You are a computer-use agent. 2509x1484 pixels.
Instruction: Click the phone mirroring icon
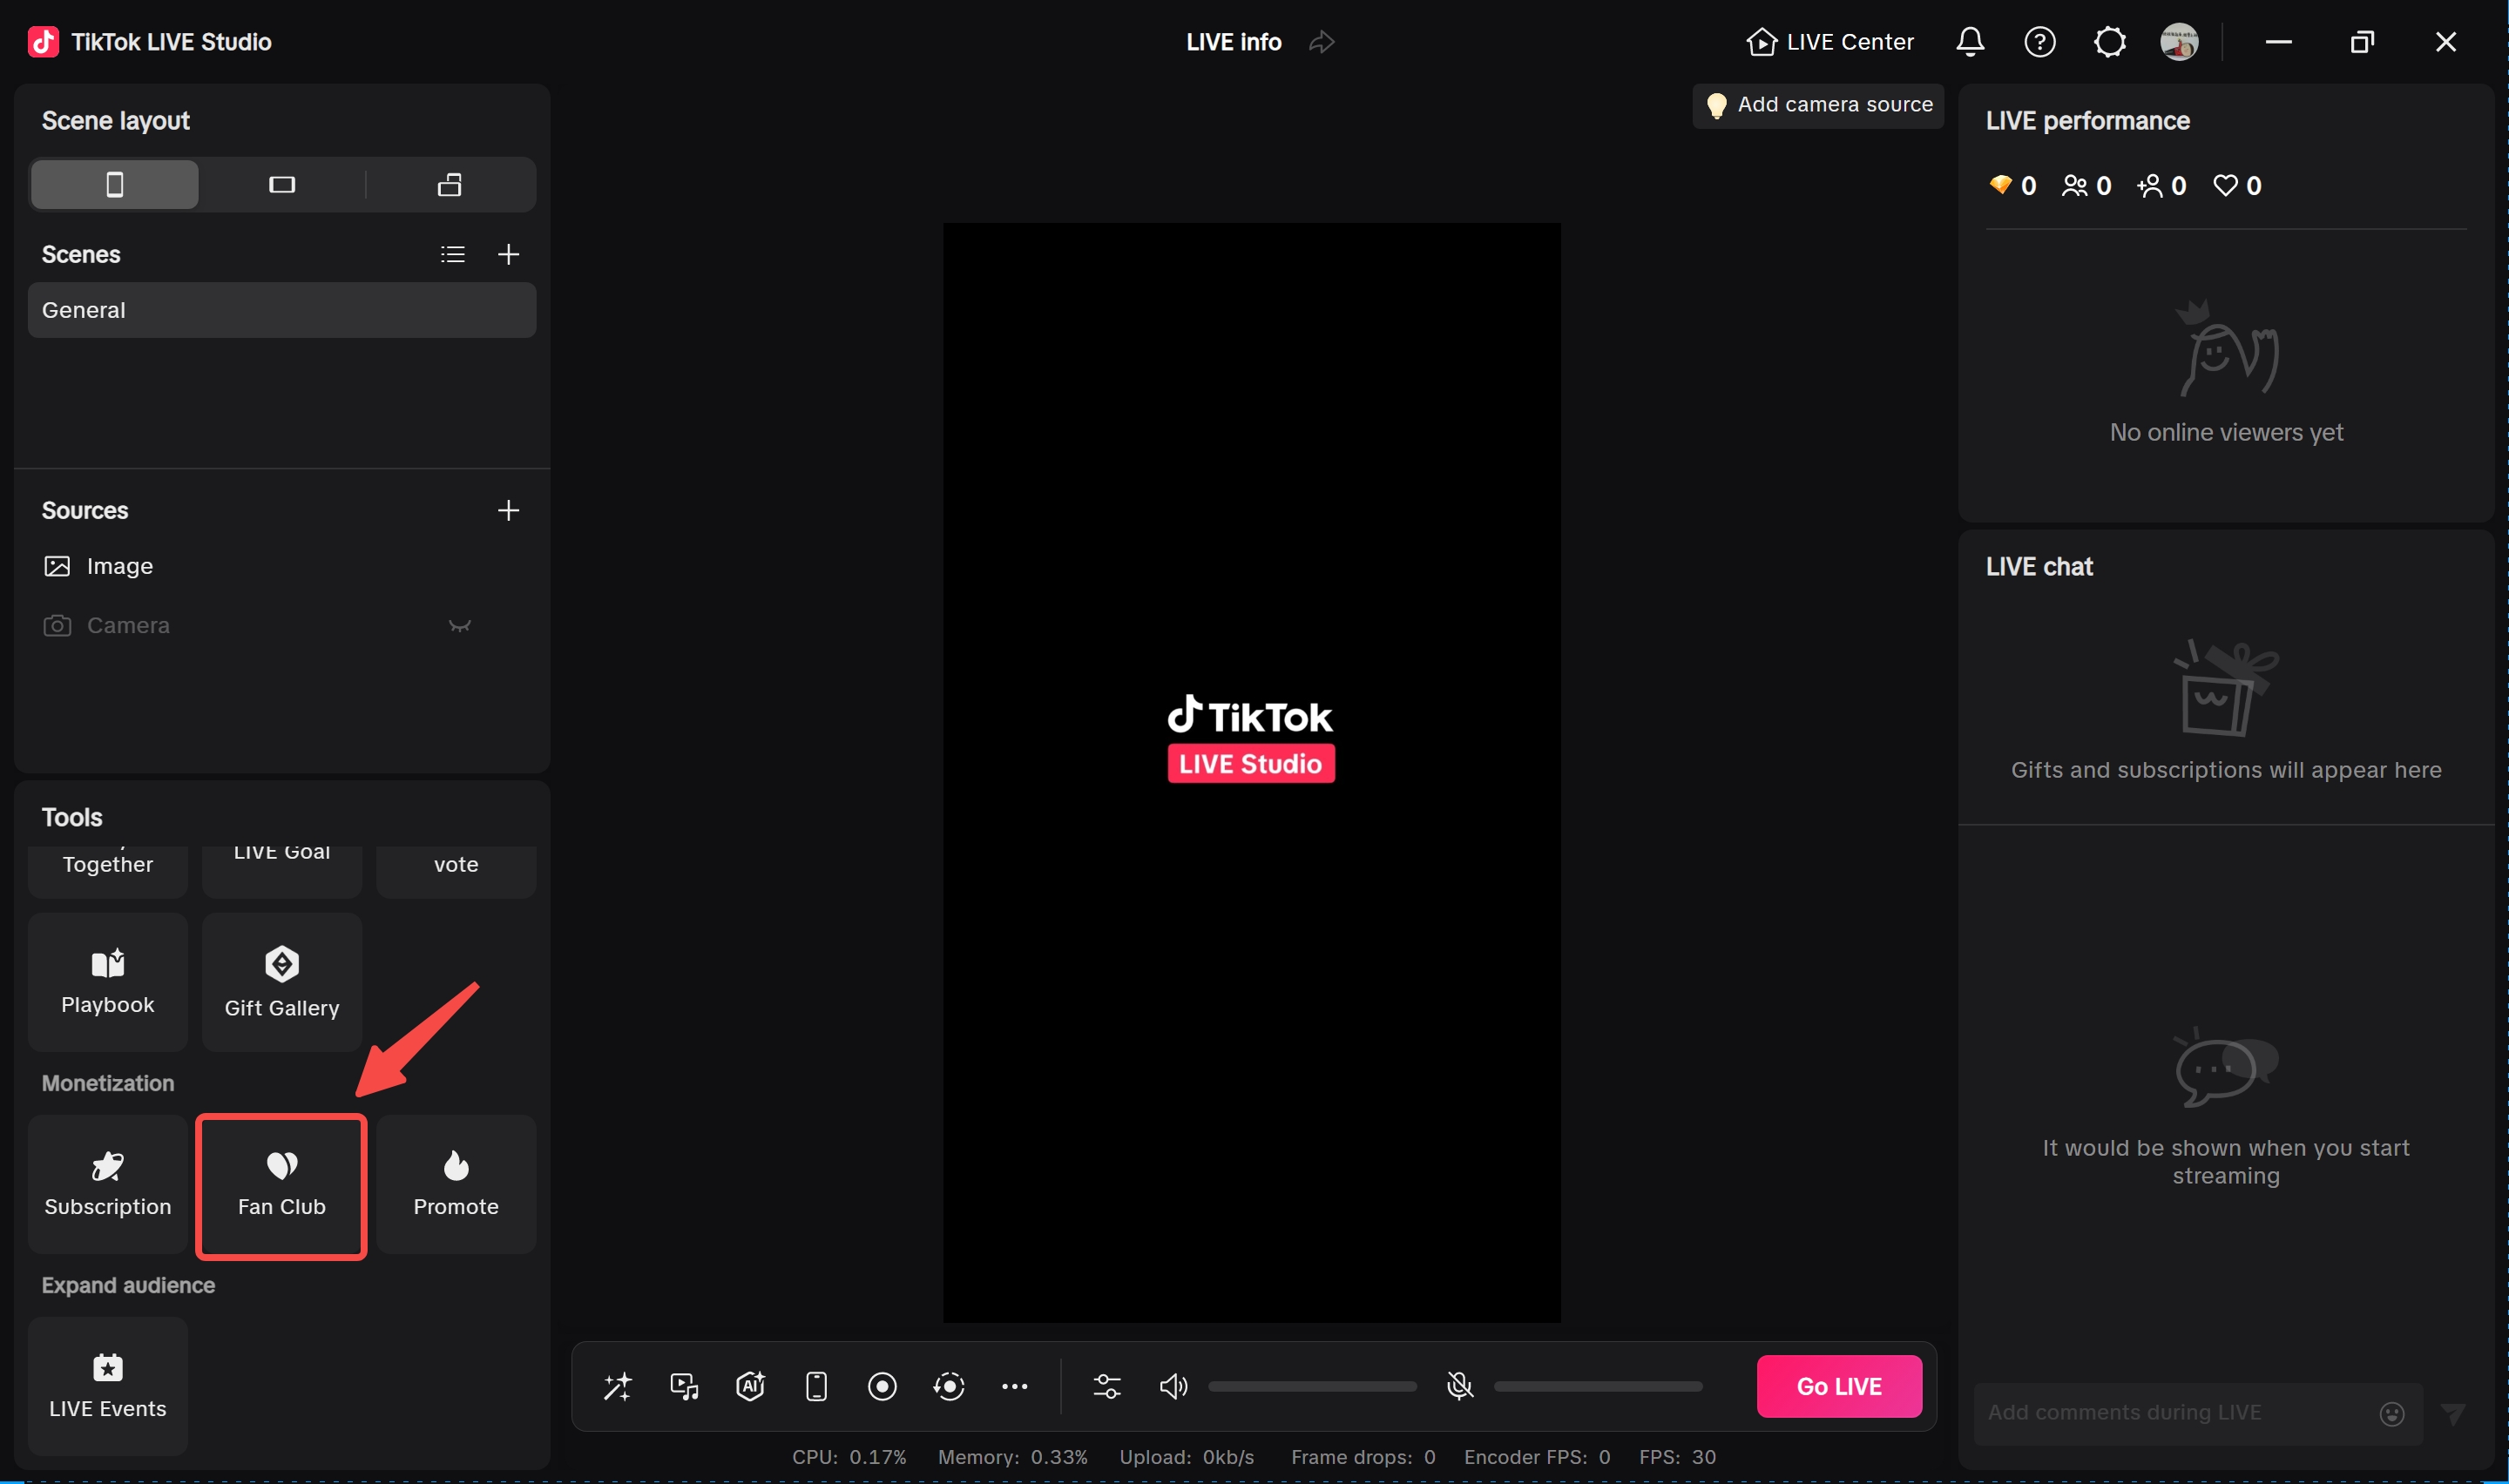(816, 1386)
